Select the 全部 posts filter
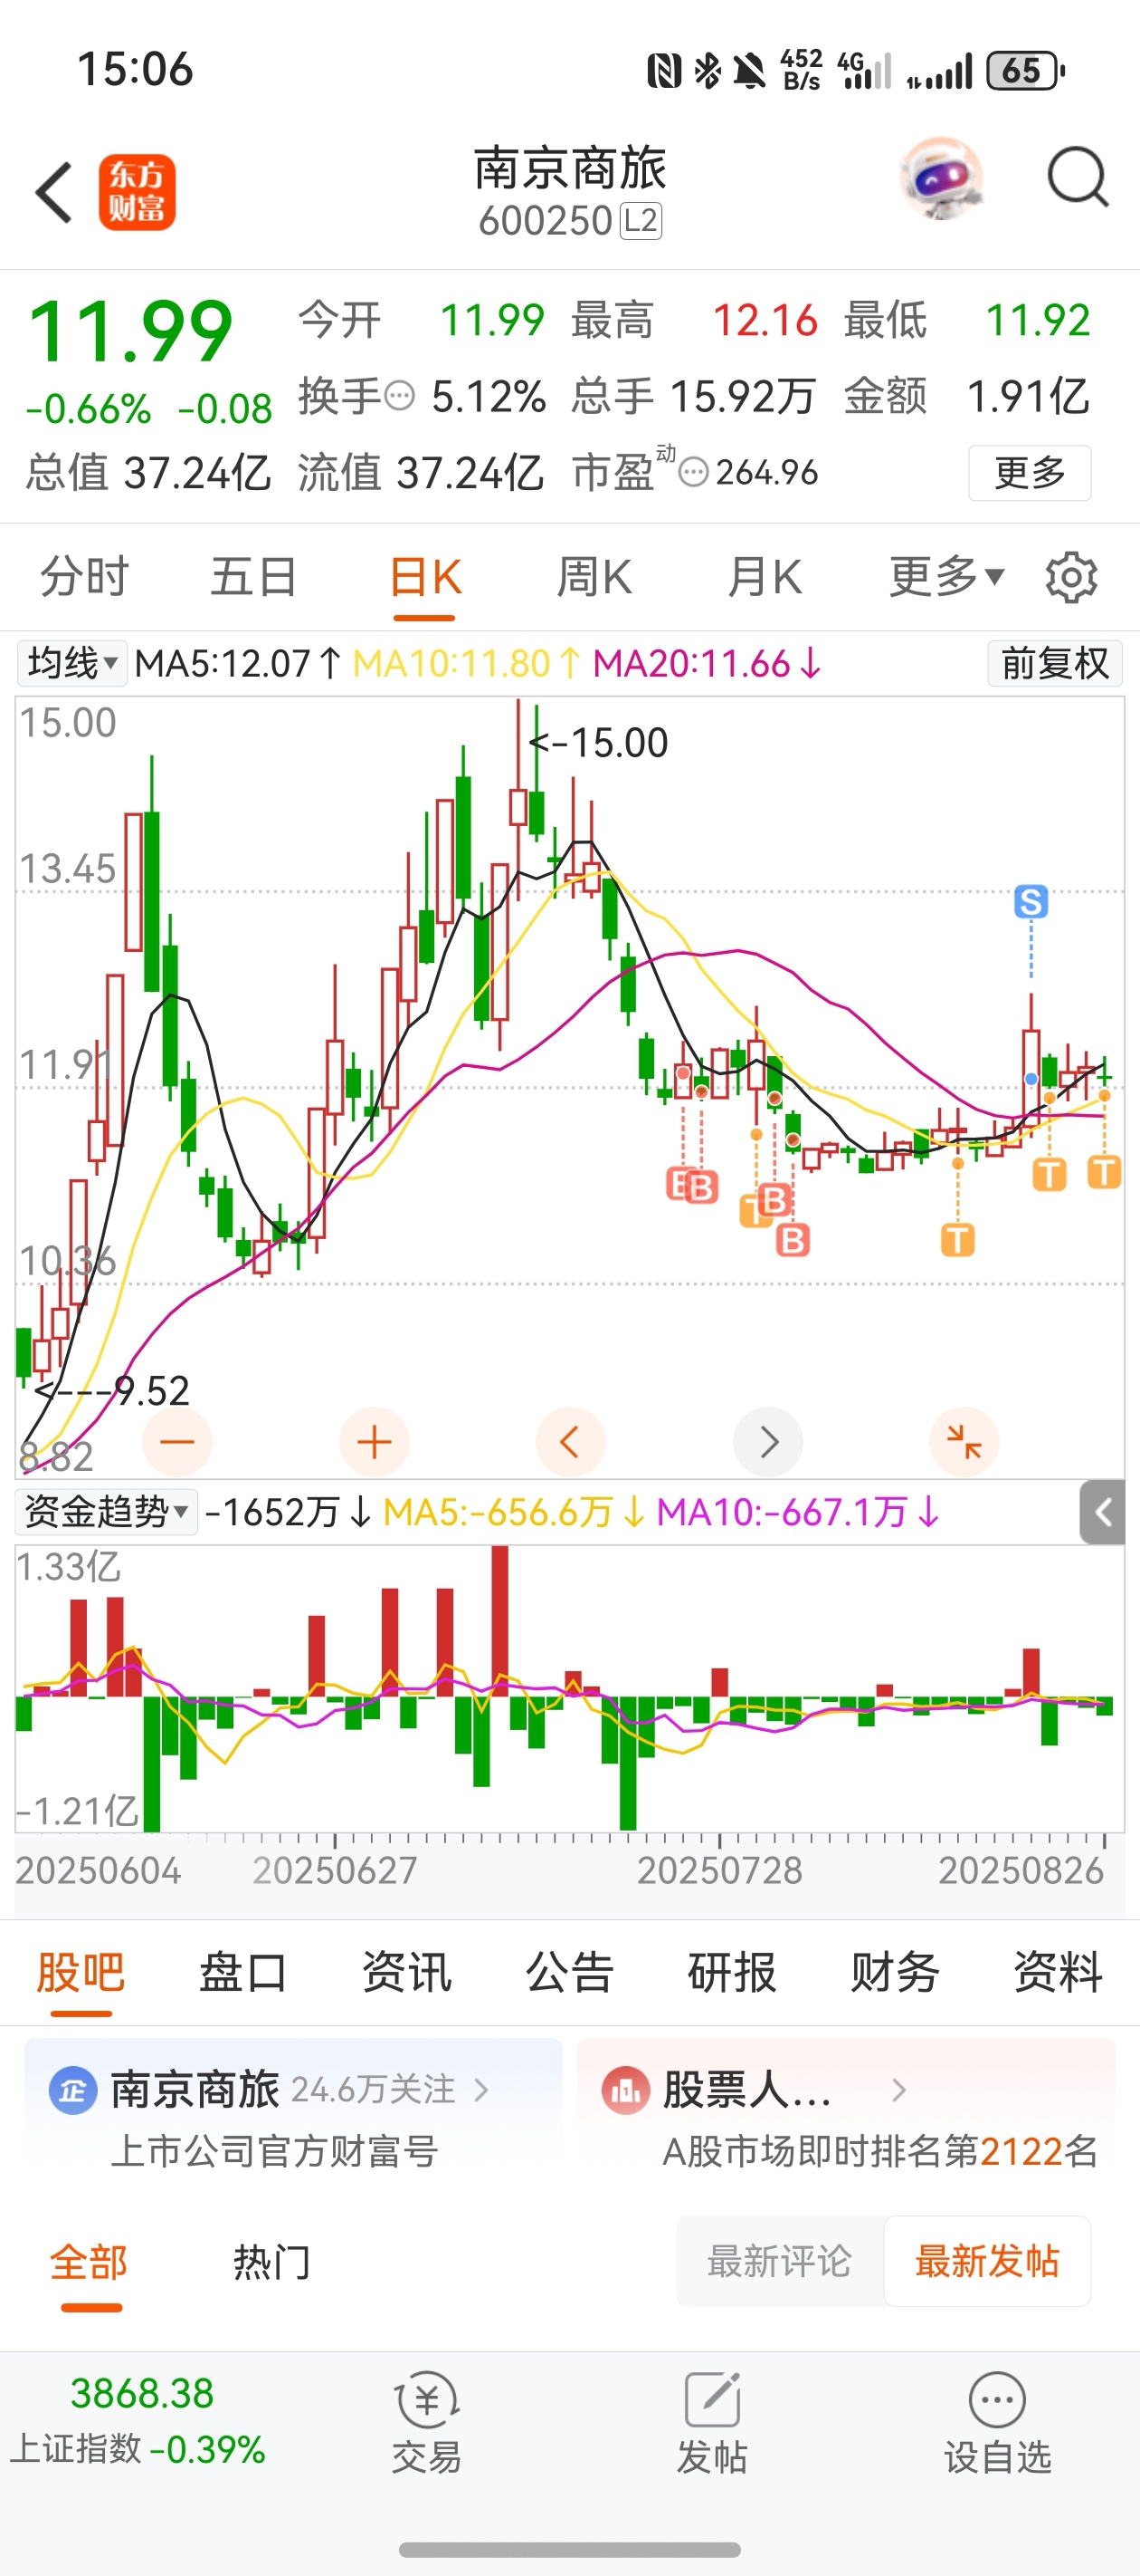Viewport: 1140px width, 2576px height. click(x=89, y=2262)
